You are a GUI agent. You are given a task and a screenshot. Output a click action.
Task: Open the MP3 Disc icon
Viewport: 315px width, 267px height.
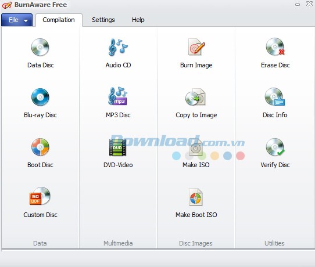(118, 96)
